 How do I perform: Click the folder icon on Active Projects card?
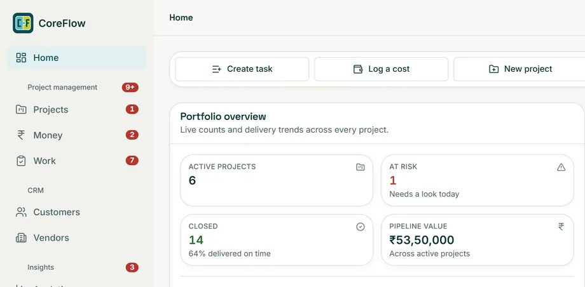pyautogui.click(x=360, y=167)
